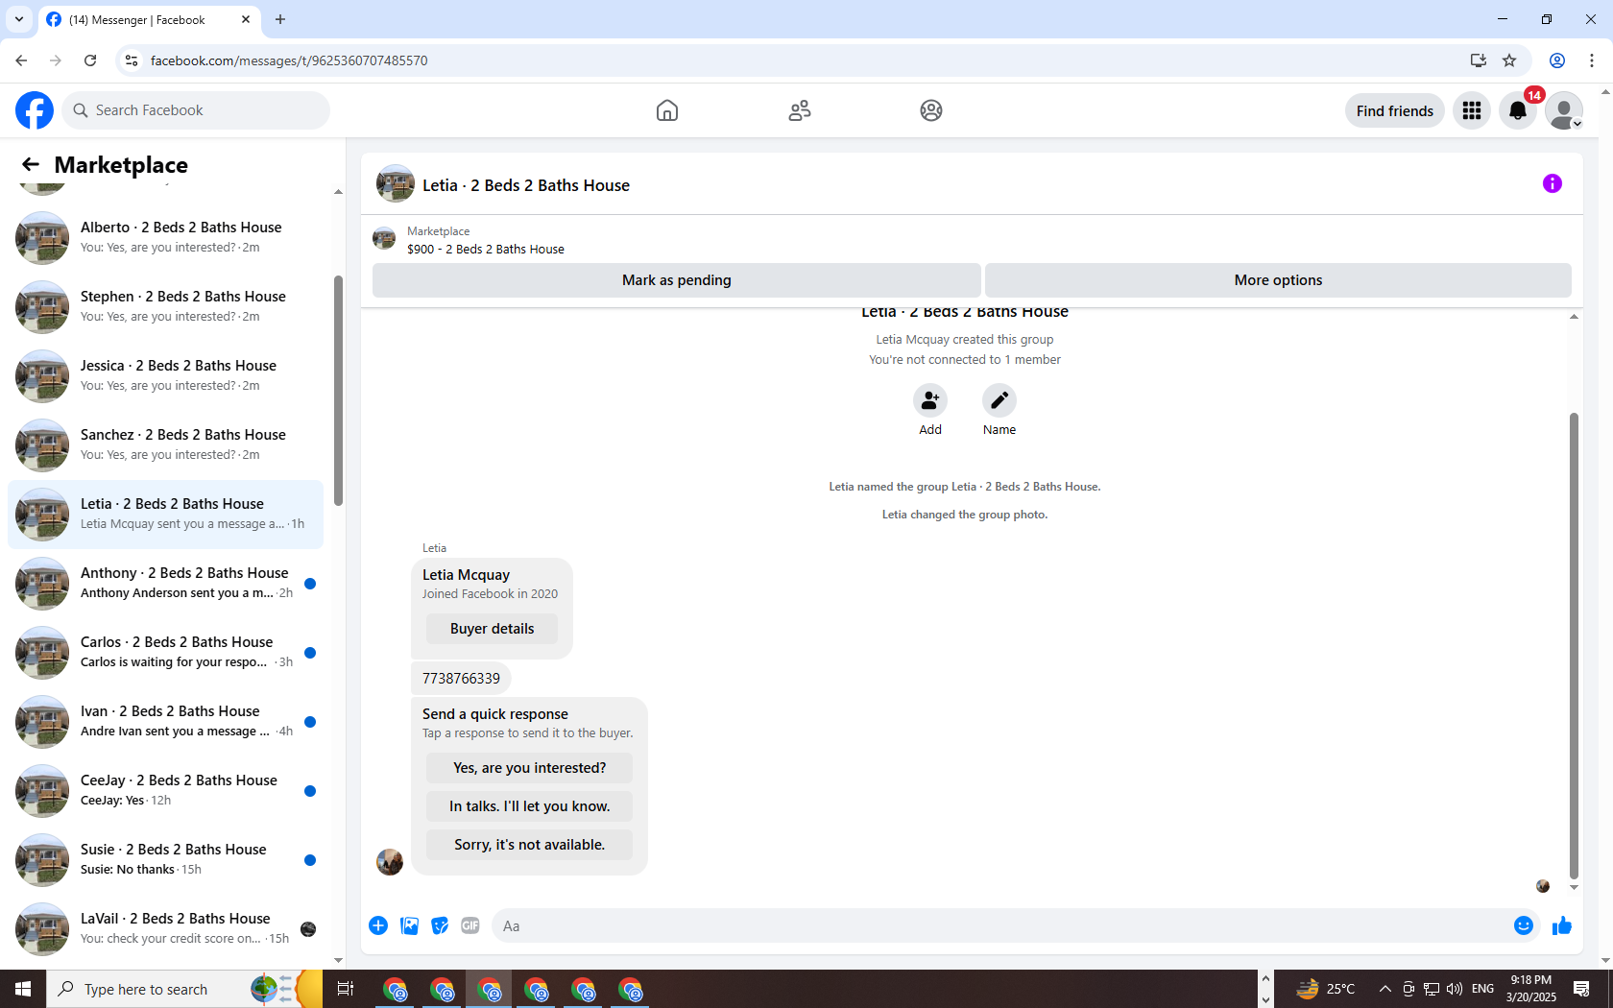Choose a GIF icon in composer
Viewport: 1613px width, 1008px height.
(470, 925)
